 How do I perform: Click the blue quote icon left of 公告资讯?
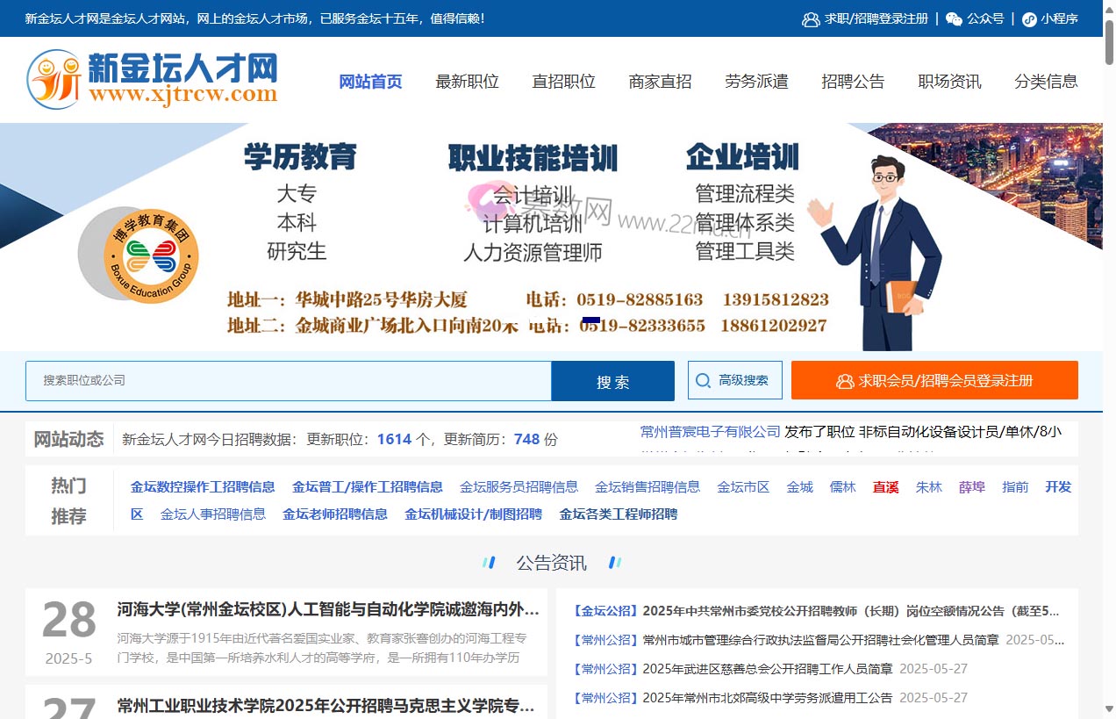(x=490, y=563)
